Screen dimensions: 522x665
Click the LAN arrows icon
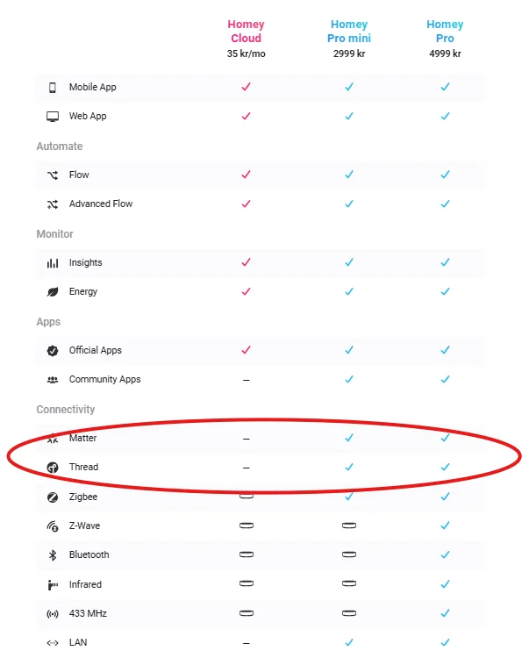[x=53, y=643]
